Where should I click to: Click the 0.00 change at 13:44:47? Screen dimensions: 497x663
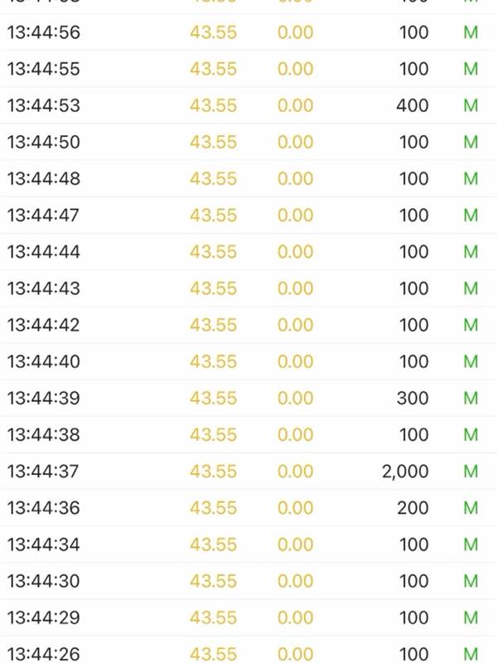pyautogui.click(x=295, y=215)
